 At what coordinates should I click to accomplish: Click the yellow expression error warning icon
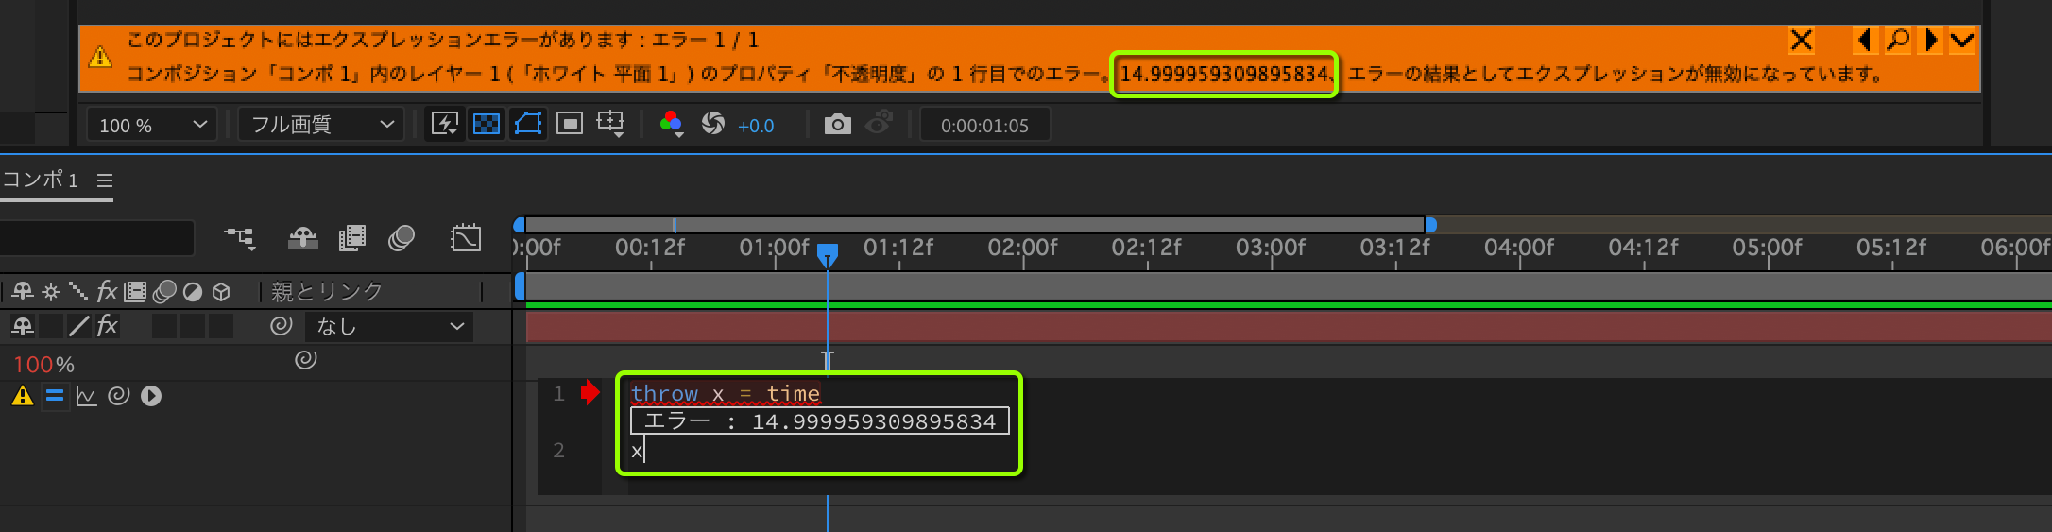point(23,396)
